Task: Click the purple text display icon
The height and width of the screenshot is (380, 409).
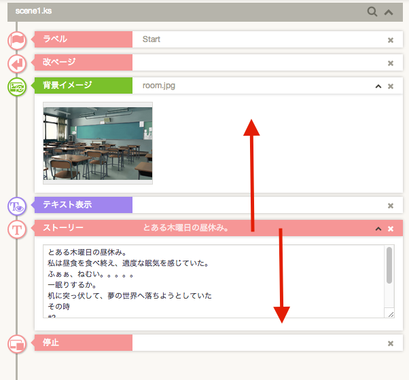Action: point(17,205)
